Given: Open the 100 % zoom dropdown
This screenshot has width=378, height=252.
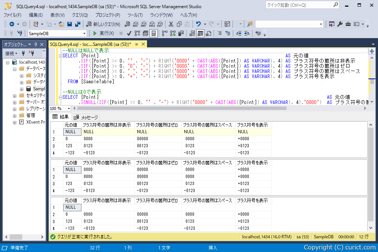Looking at the screenshot, I should 68,108.
